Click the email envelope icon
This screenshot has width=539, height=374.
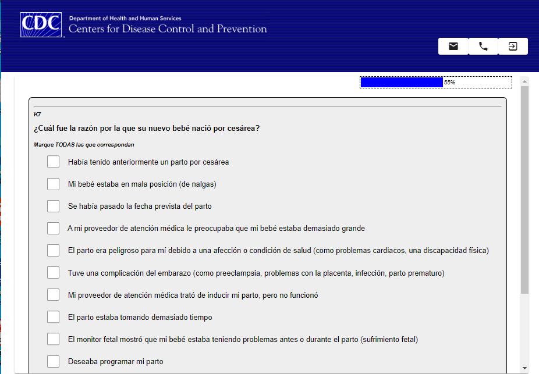(453, 47)
